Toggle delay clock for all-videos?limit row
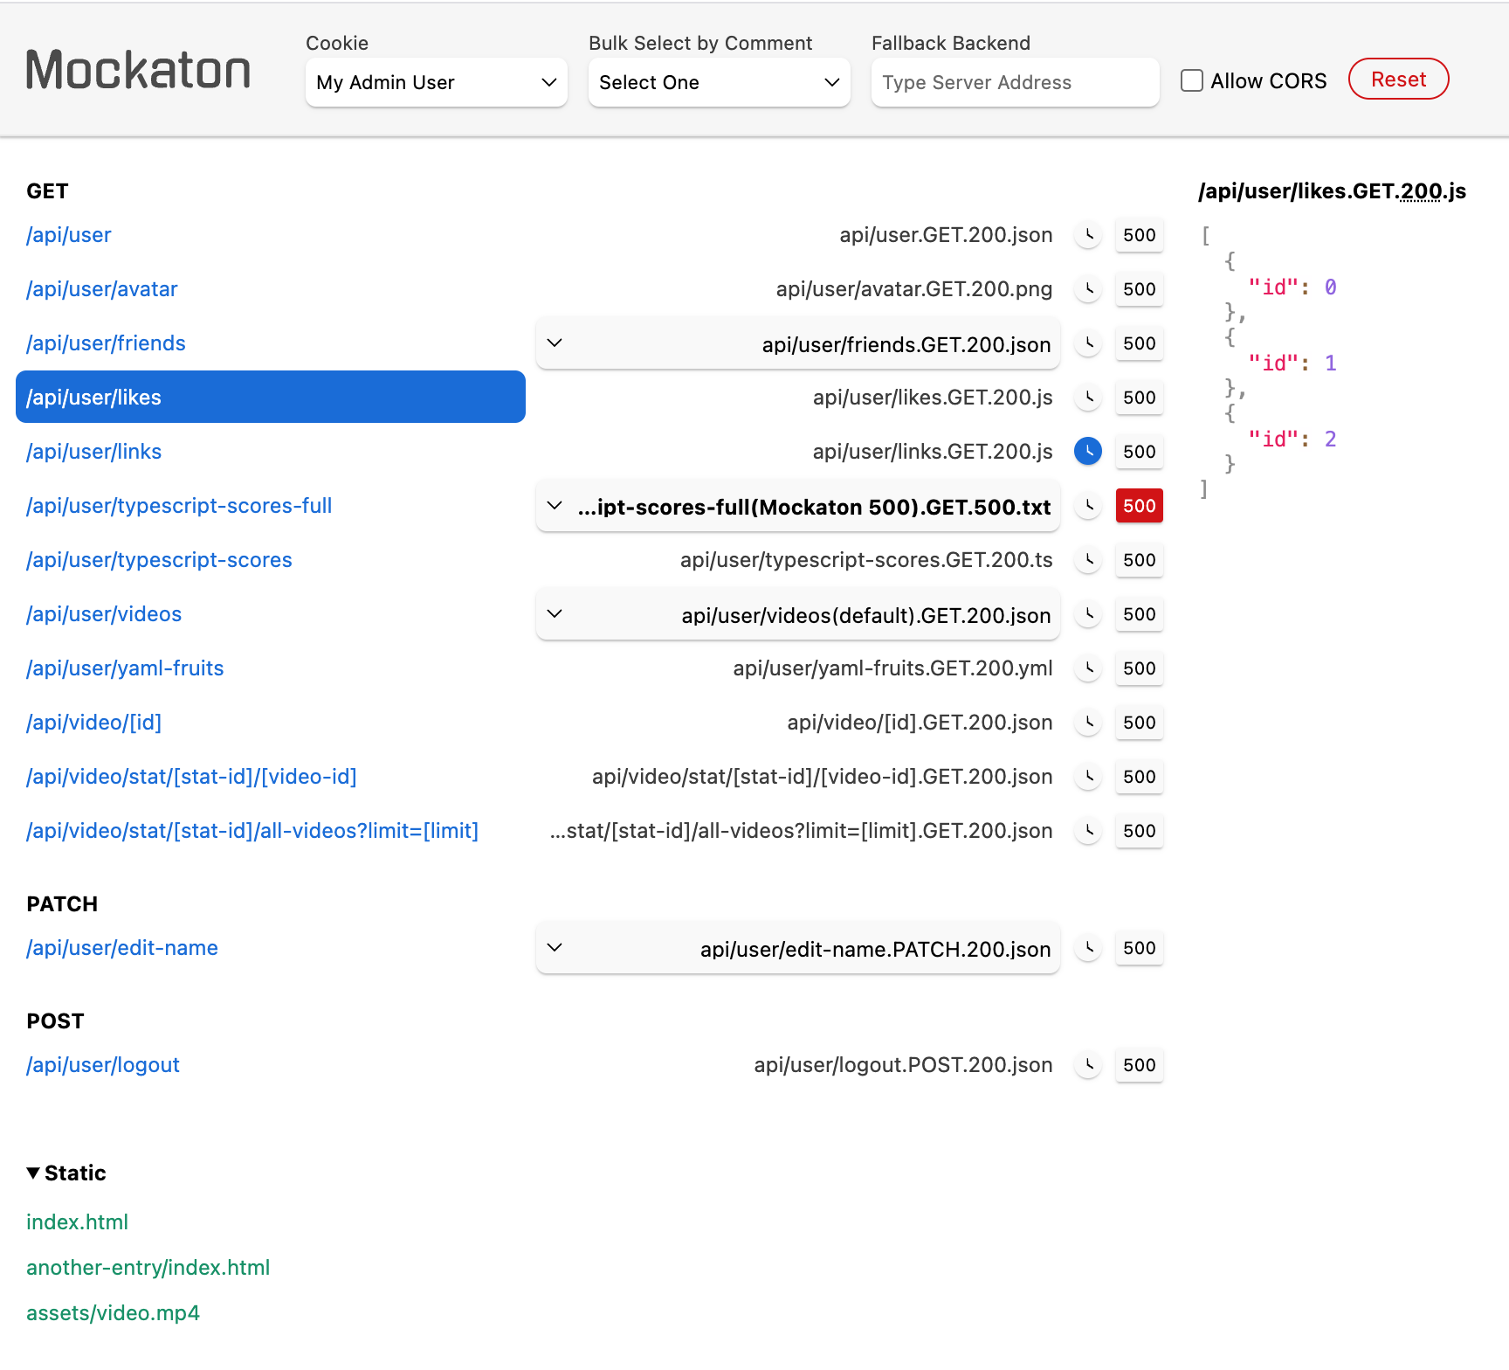The width and height of the screenshot is (1509, 1370). pyautogui.click(x=1088, y=831)
